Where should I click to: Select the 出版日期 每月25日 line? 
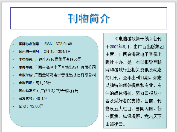tap(35, 83)
